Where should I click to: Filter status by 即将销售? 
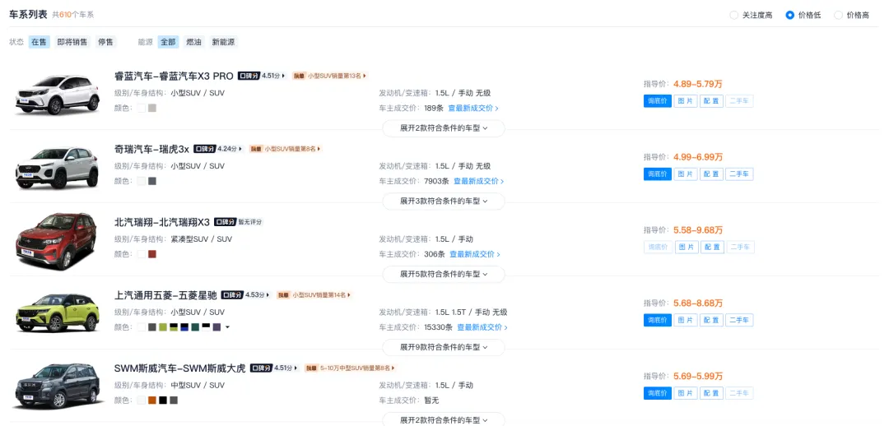pyautogui.click(x=72, y=42)
